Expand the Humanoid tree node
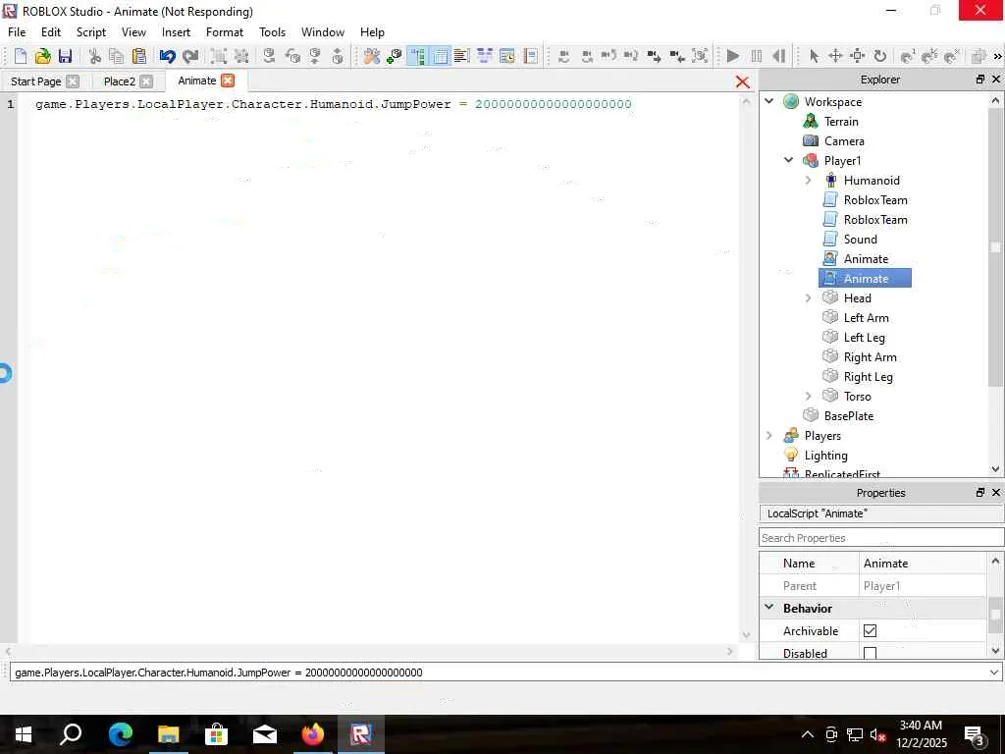The height and width of the screenshot is (754, 1005). [x=809, y=181]
